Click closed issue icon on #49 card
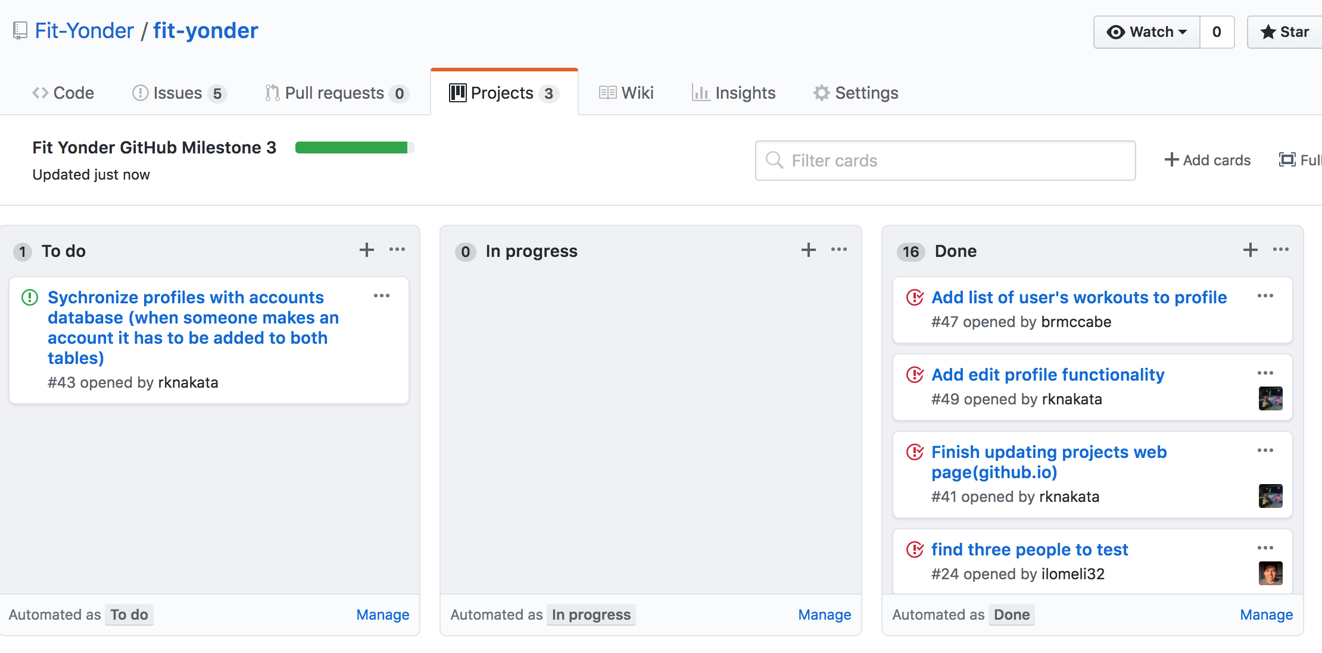 coord(915,375)
